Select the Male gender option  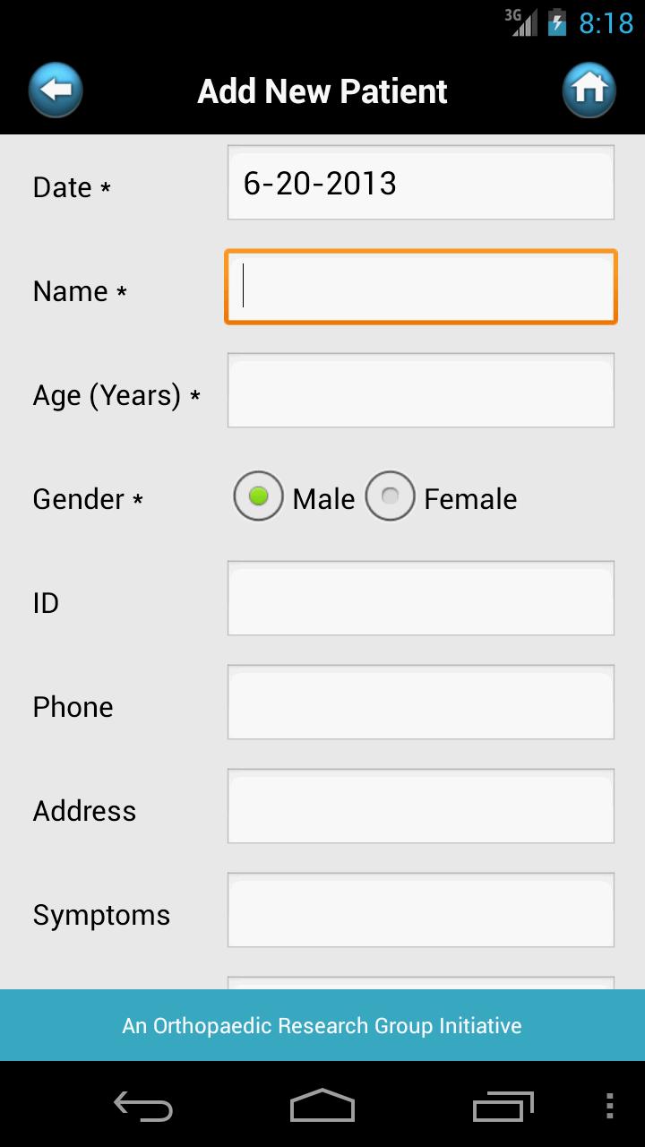pos(259,496)
